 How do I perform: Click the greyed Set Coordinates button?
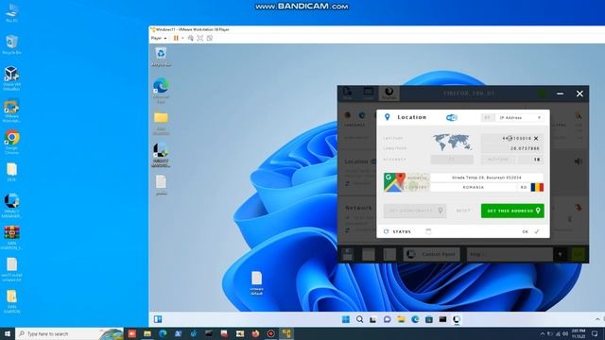point(415,211)
